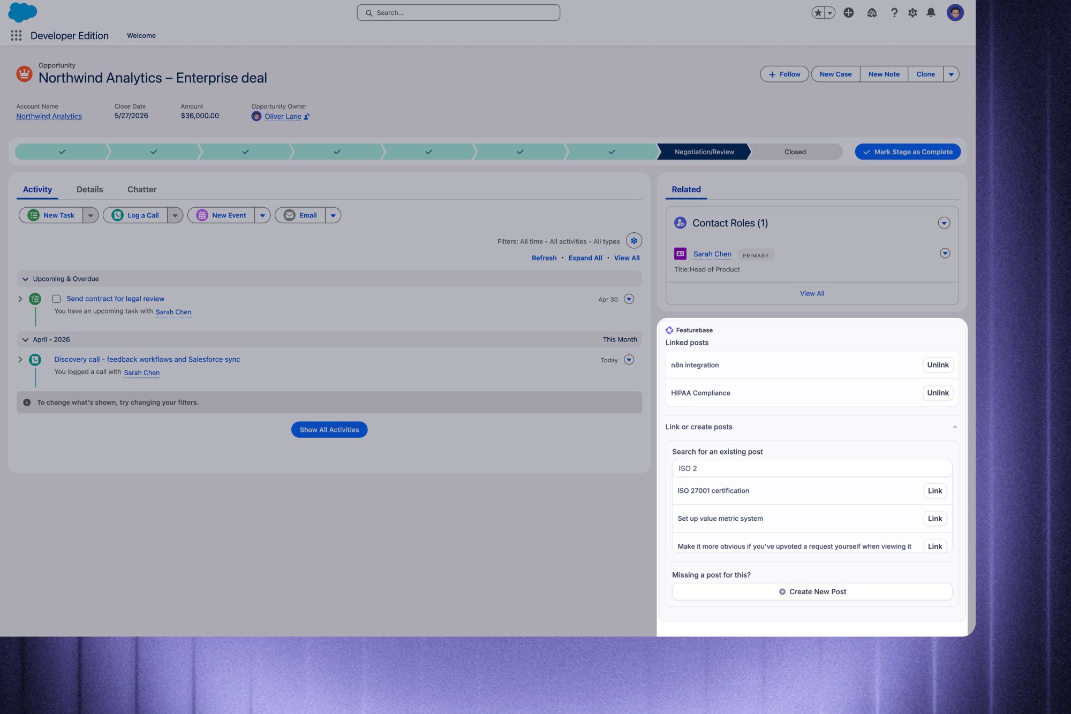Click the Follow button
The width and height of the screenshot is (1071, 714).
pos(785,74)
